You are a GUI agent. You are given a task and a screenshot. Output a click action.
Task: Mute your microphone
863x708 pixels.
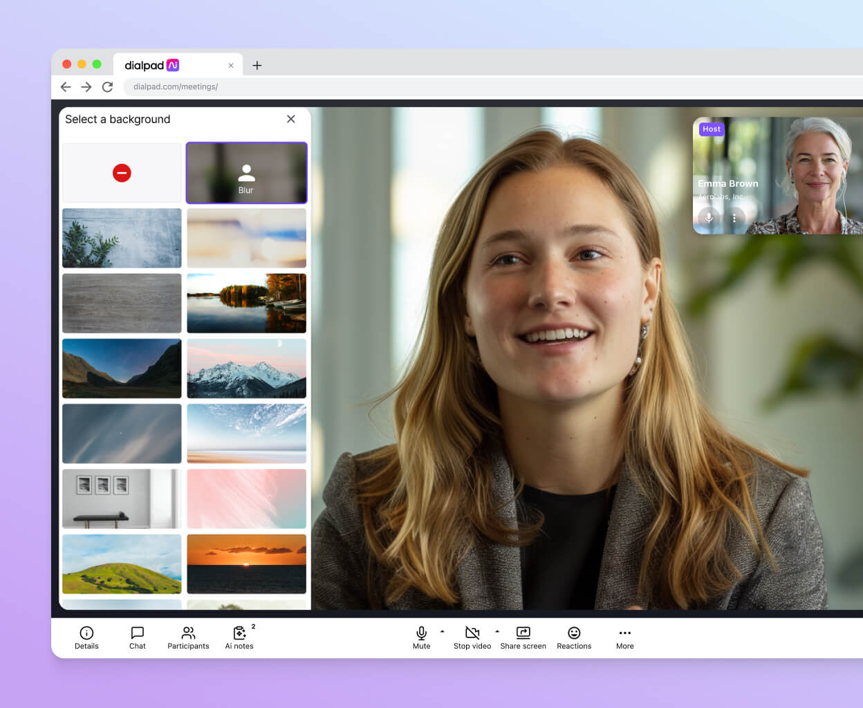point(421,633)
